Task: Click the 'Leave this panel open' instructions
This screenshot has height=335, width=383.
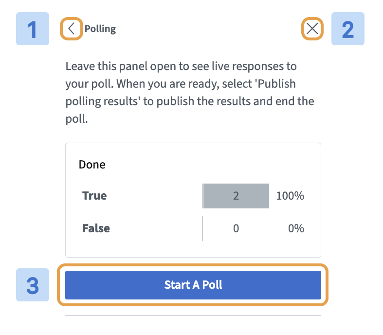Action: [181, 66]
